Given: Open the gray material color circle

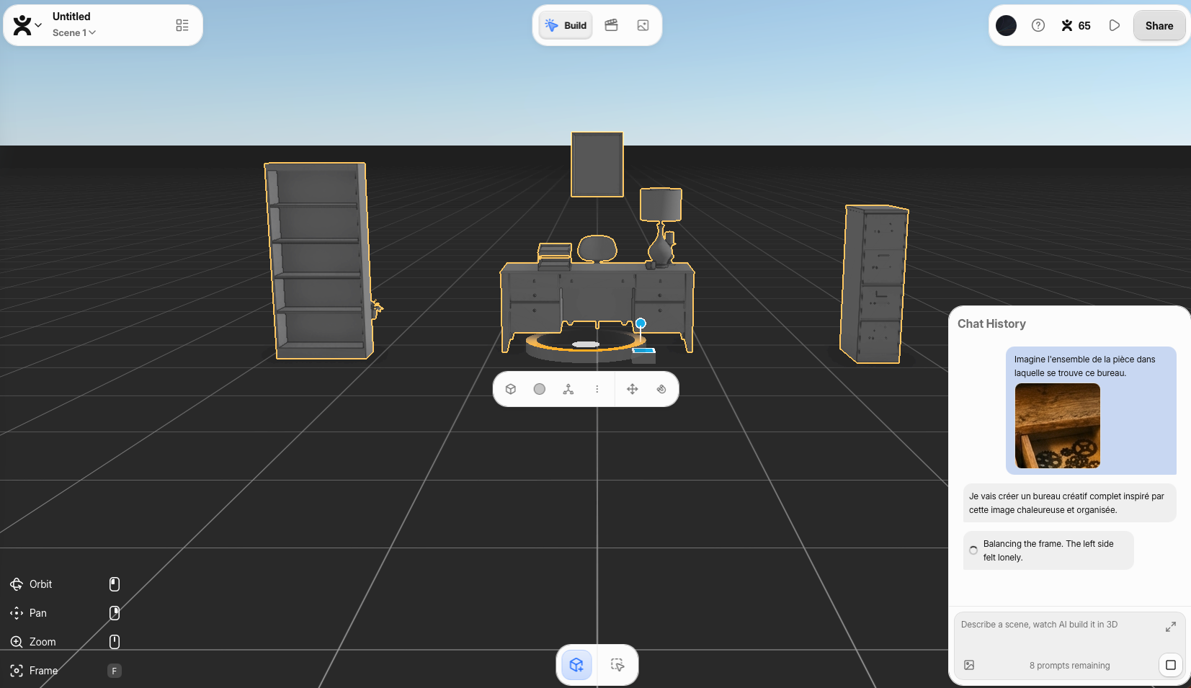Looking at the screenshot, I should pyautogui.click(x=539, y=389).
